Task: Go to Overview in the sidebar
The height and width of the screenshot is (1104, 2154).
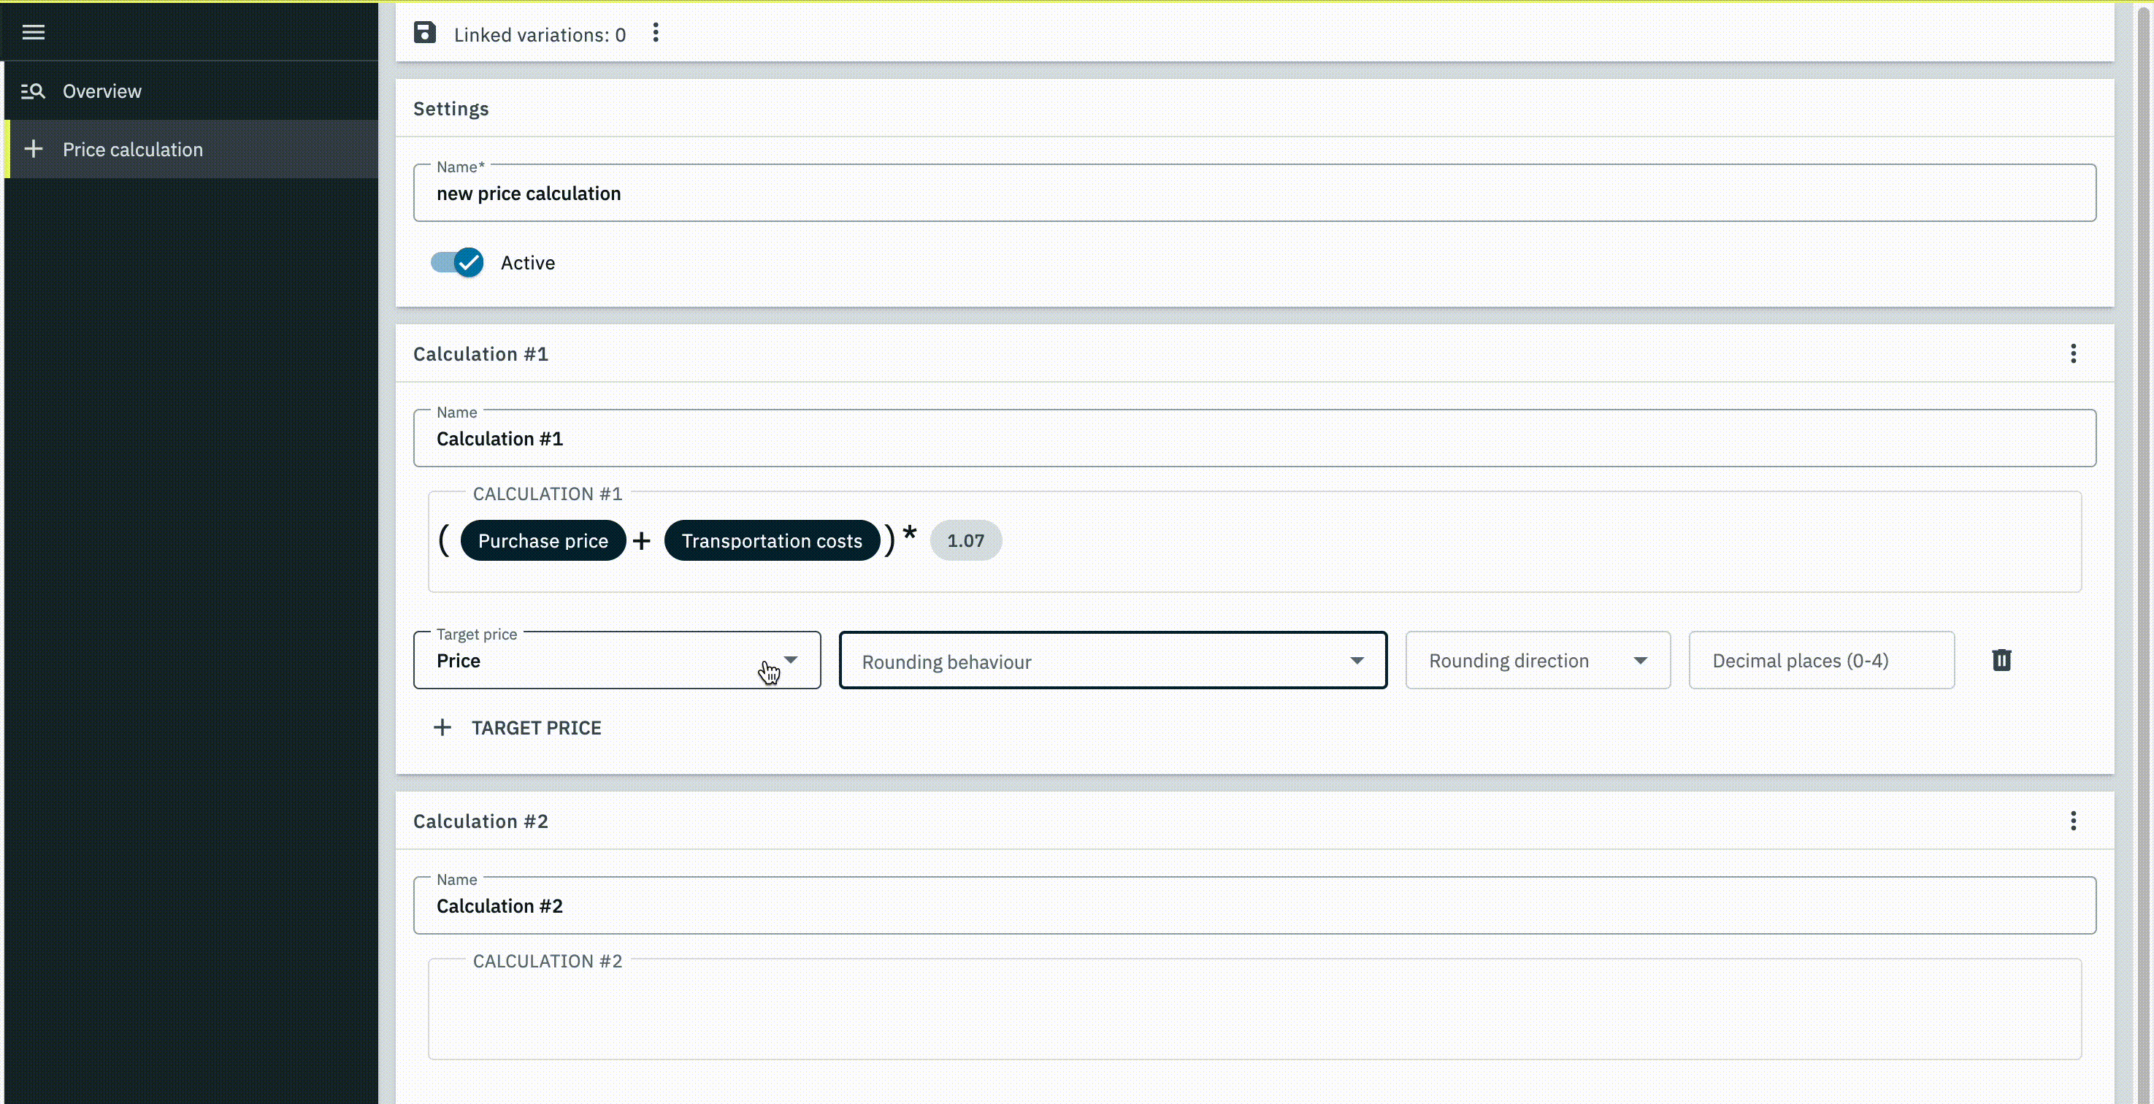Action: tap(191, 91)
